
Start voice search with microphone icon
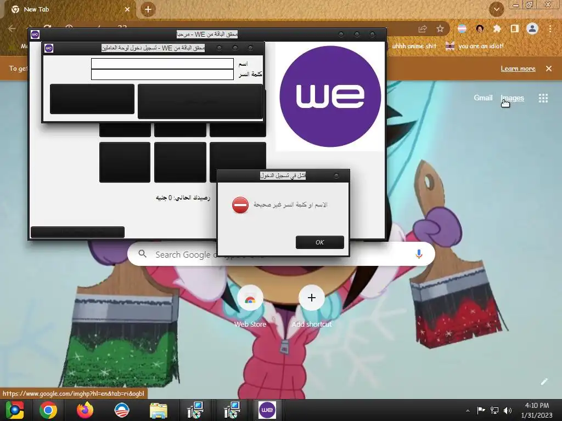point(419,254)
